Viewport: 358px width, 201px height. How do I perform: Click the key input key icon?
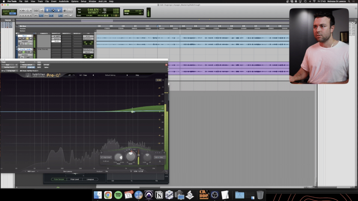click(3, 71)
